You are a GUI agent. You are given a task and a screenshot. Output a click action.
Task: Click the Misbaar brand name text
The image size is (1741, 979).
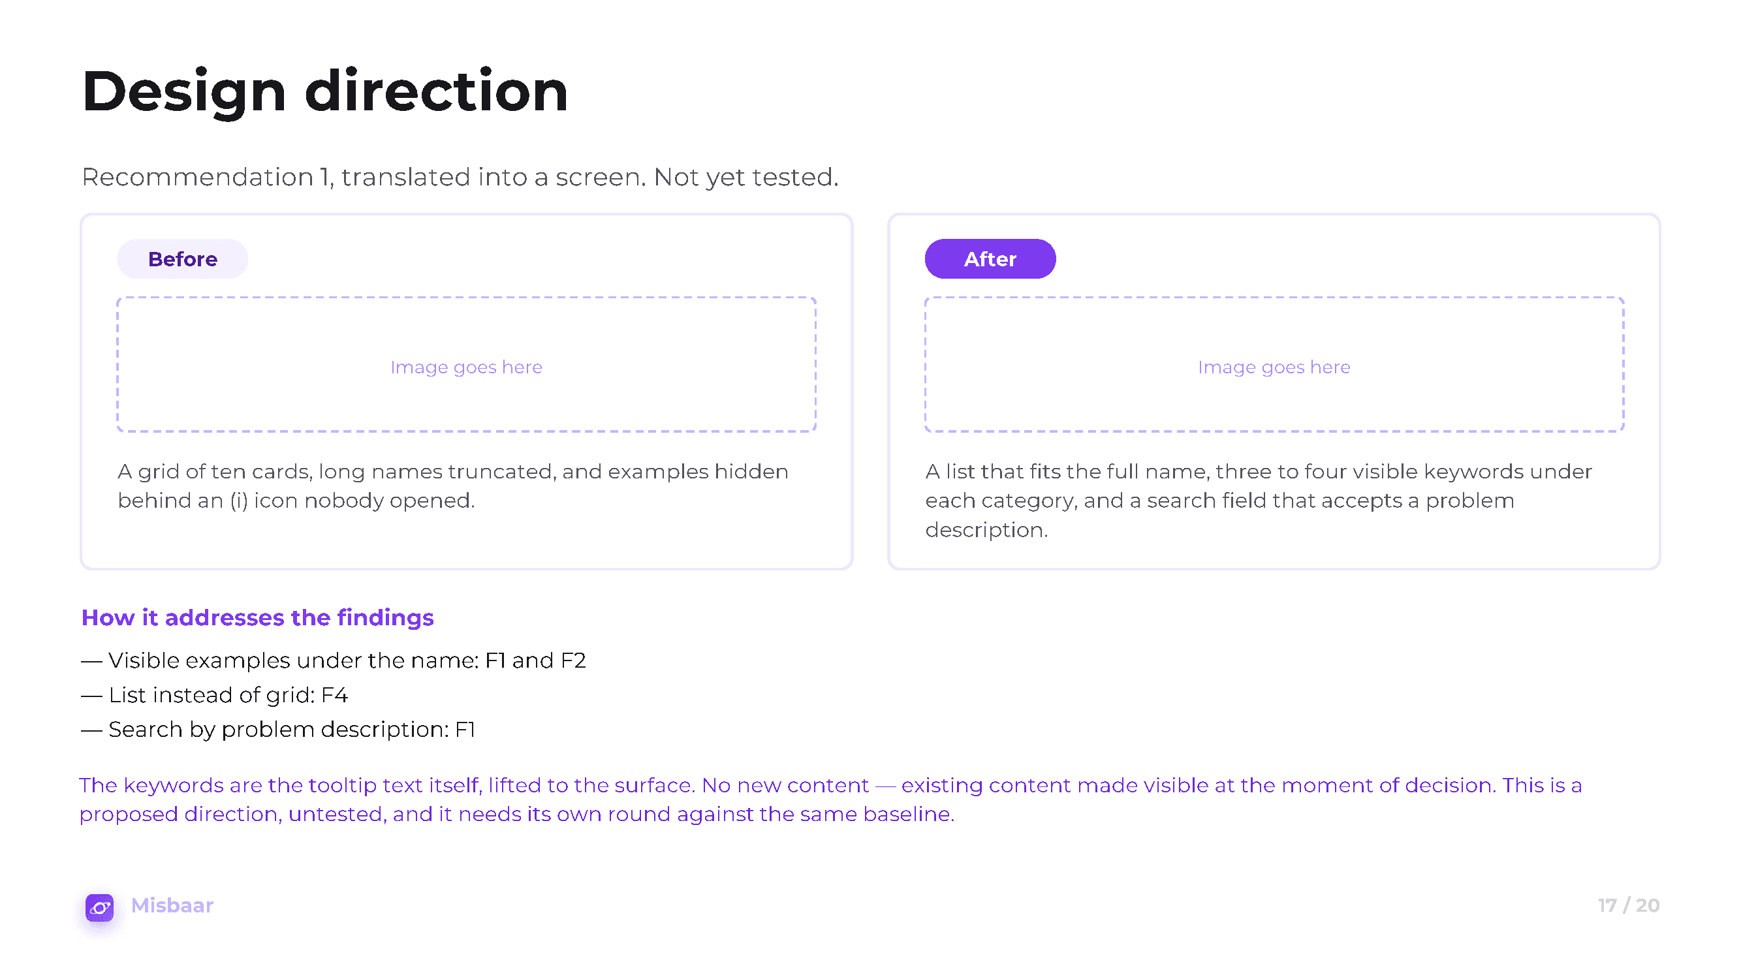tap(172, 905)
